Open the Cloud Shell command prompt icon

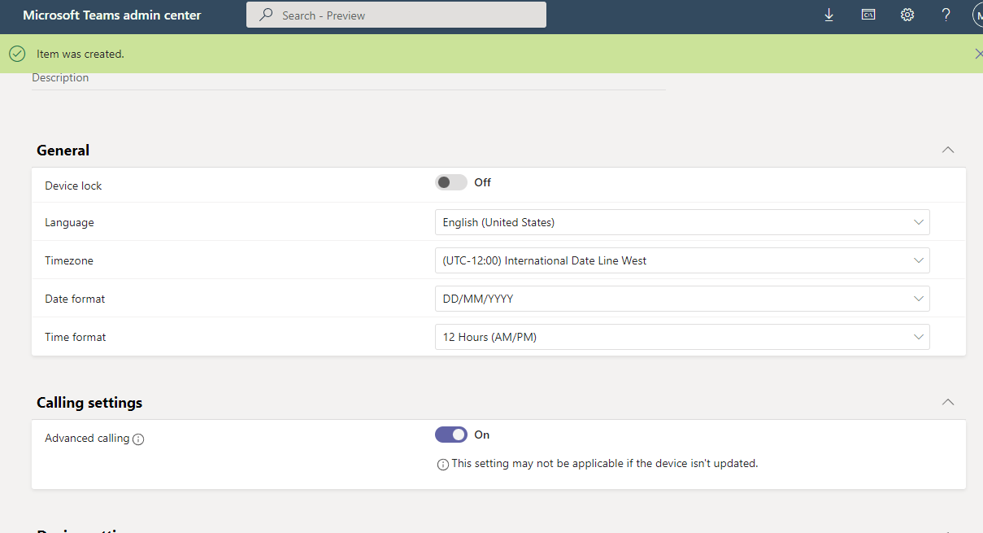[x=868, y=15]
